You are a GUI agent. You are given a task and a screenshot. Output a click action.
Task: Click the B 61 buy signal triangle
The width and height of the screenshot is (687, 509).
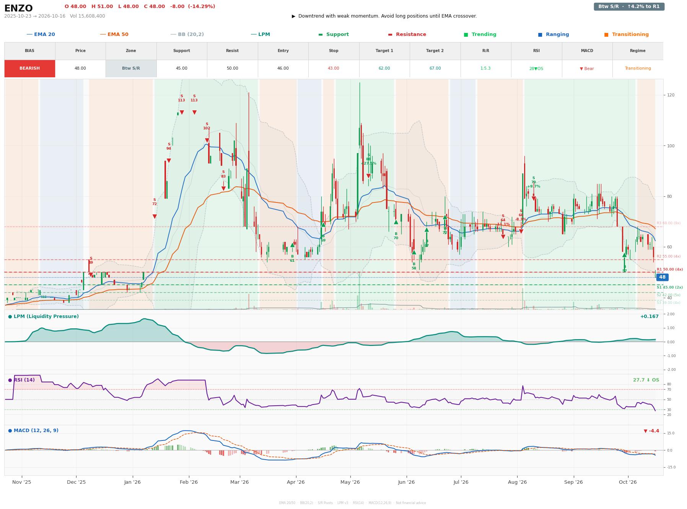pyautogui.click(x=292, y=245)
